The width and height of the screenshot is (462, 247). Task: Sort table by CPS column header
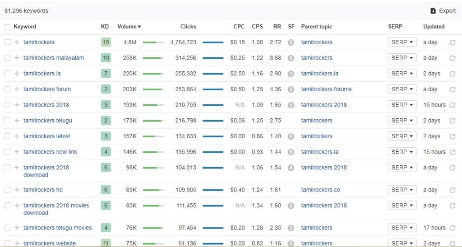[x=257, y=27]
